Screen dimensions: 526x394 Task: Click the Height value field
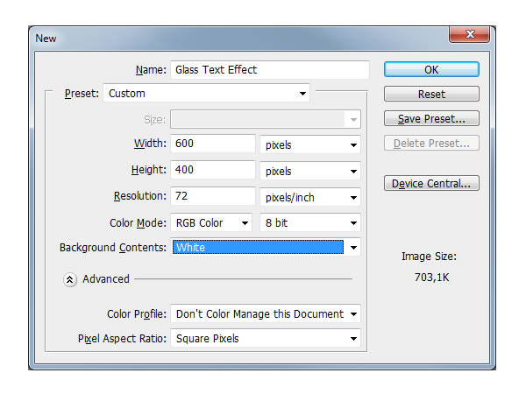(x=213, y=171)
